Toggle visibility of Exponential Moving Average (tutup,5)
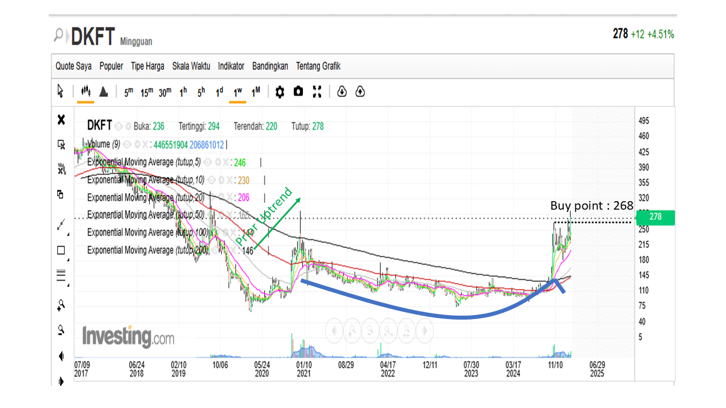 (206, 162)
